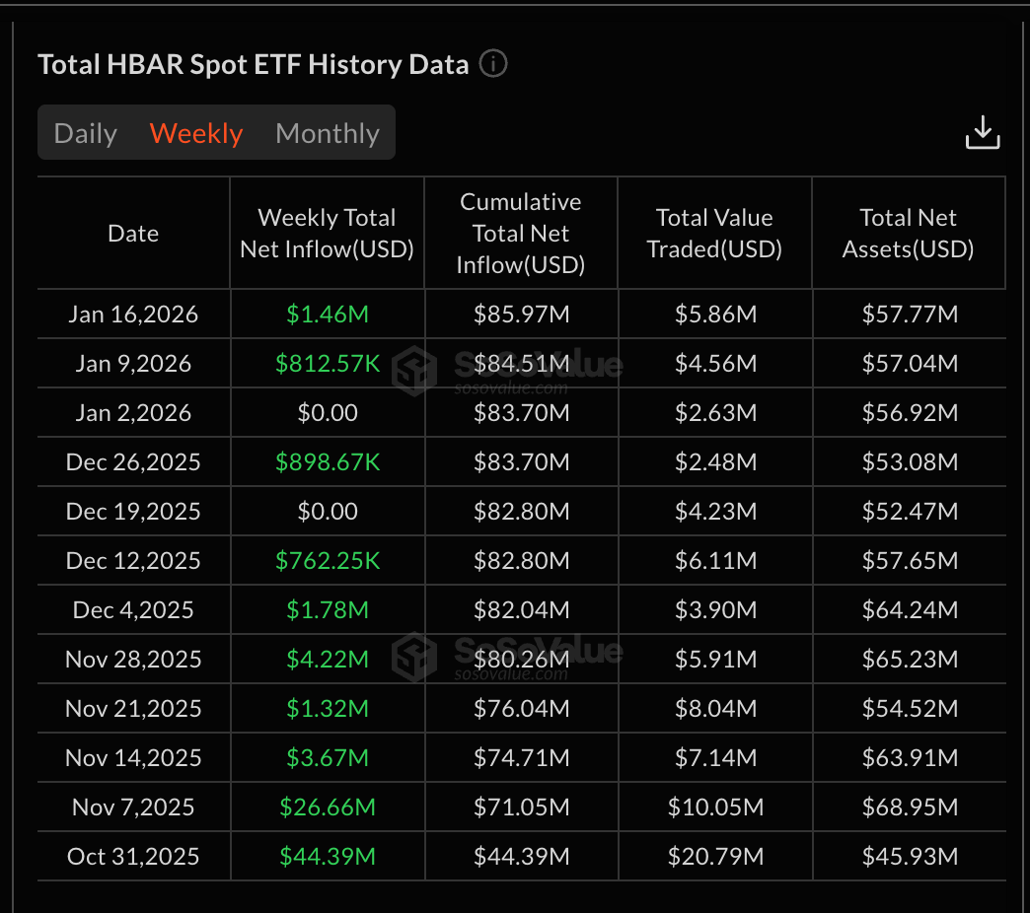Select the Dec 26,2025 row
The height and width of the screenshot is (913, 1030).
point(132,461)
